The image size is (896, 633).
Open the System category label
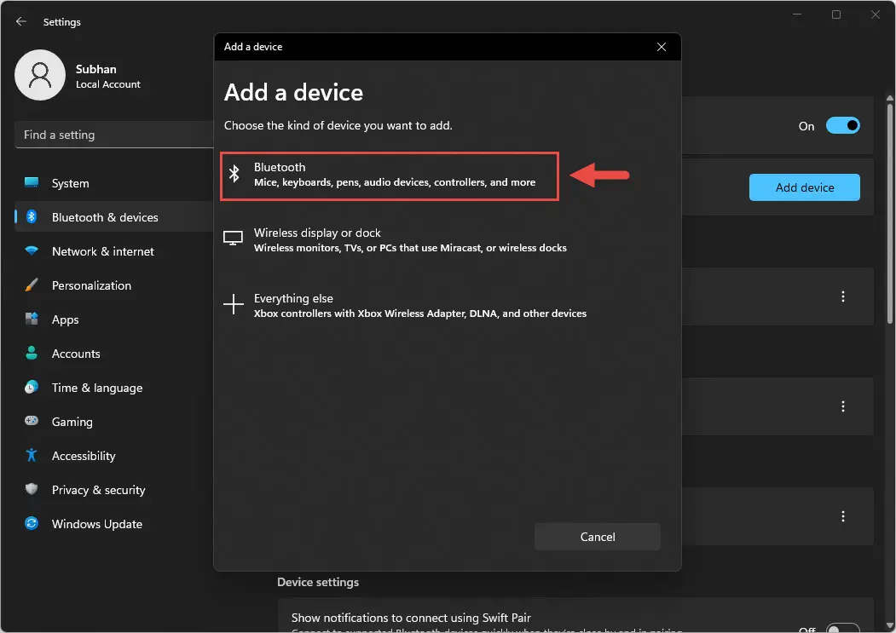pyautogui.click(x=70, y=183)
